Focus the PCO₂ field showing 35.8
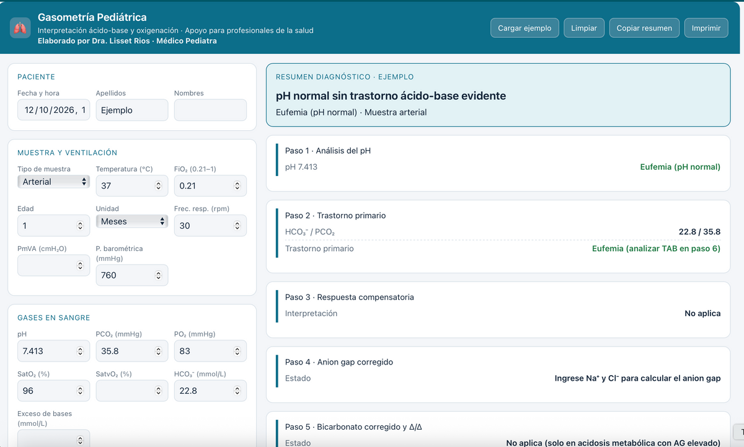The image size is (744, 447). pyautogui.click(x=131, y=351)
